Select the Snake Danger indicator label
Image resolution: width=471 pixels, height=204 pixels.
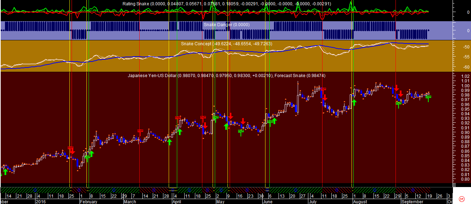(226, 25)
